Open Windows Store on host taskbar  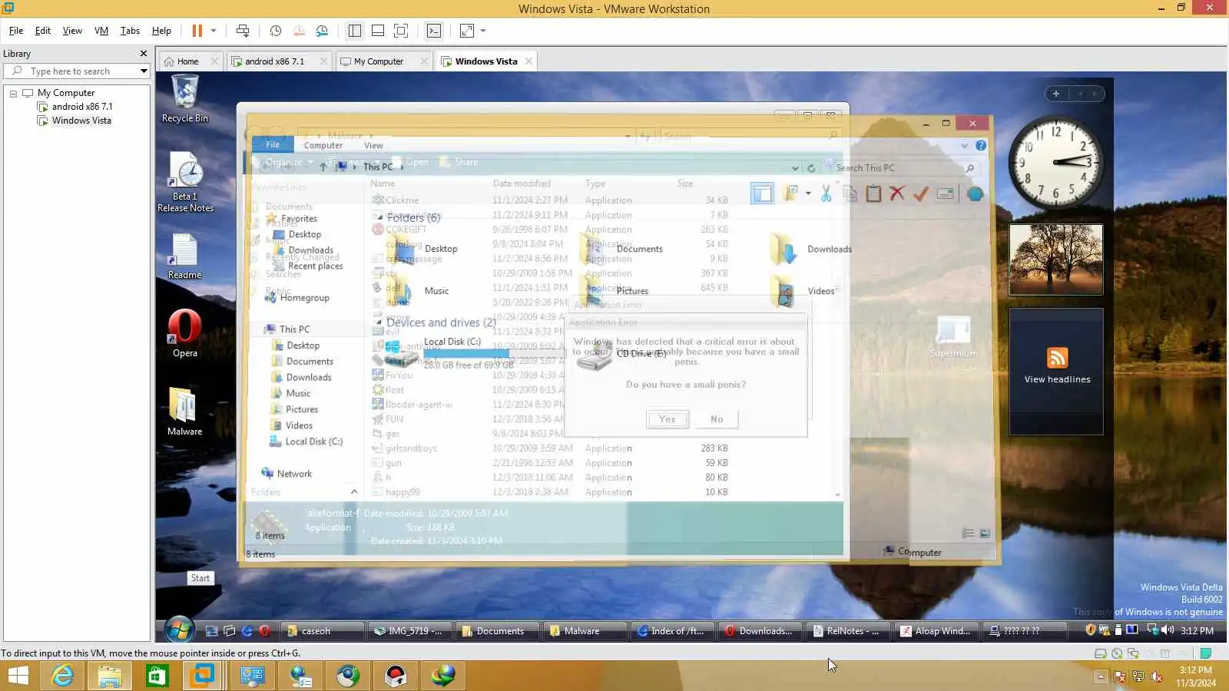[x=157, y=676]
